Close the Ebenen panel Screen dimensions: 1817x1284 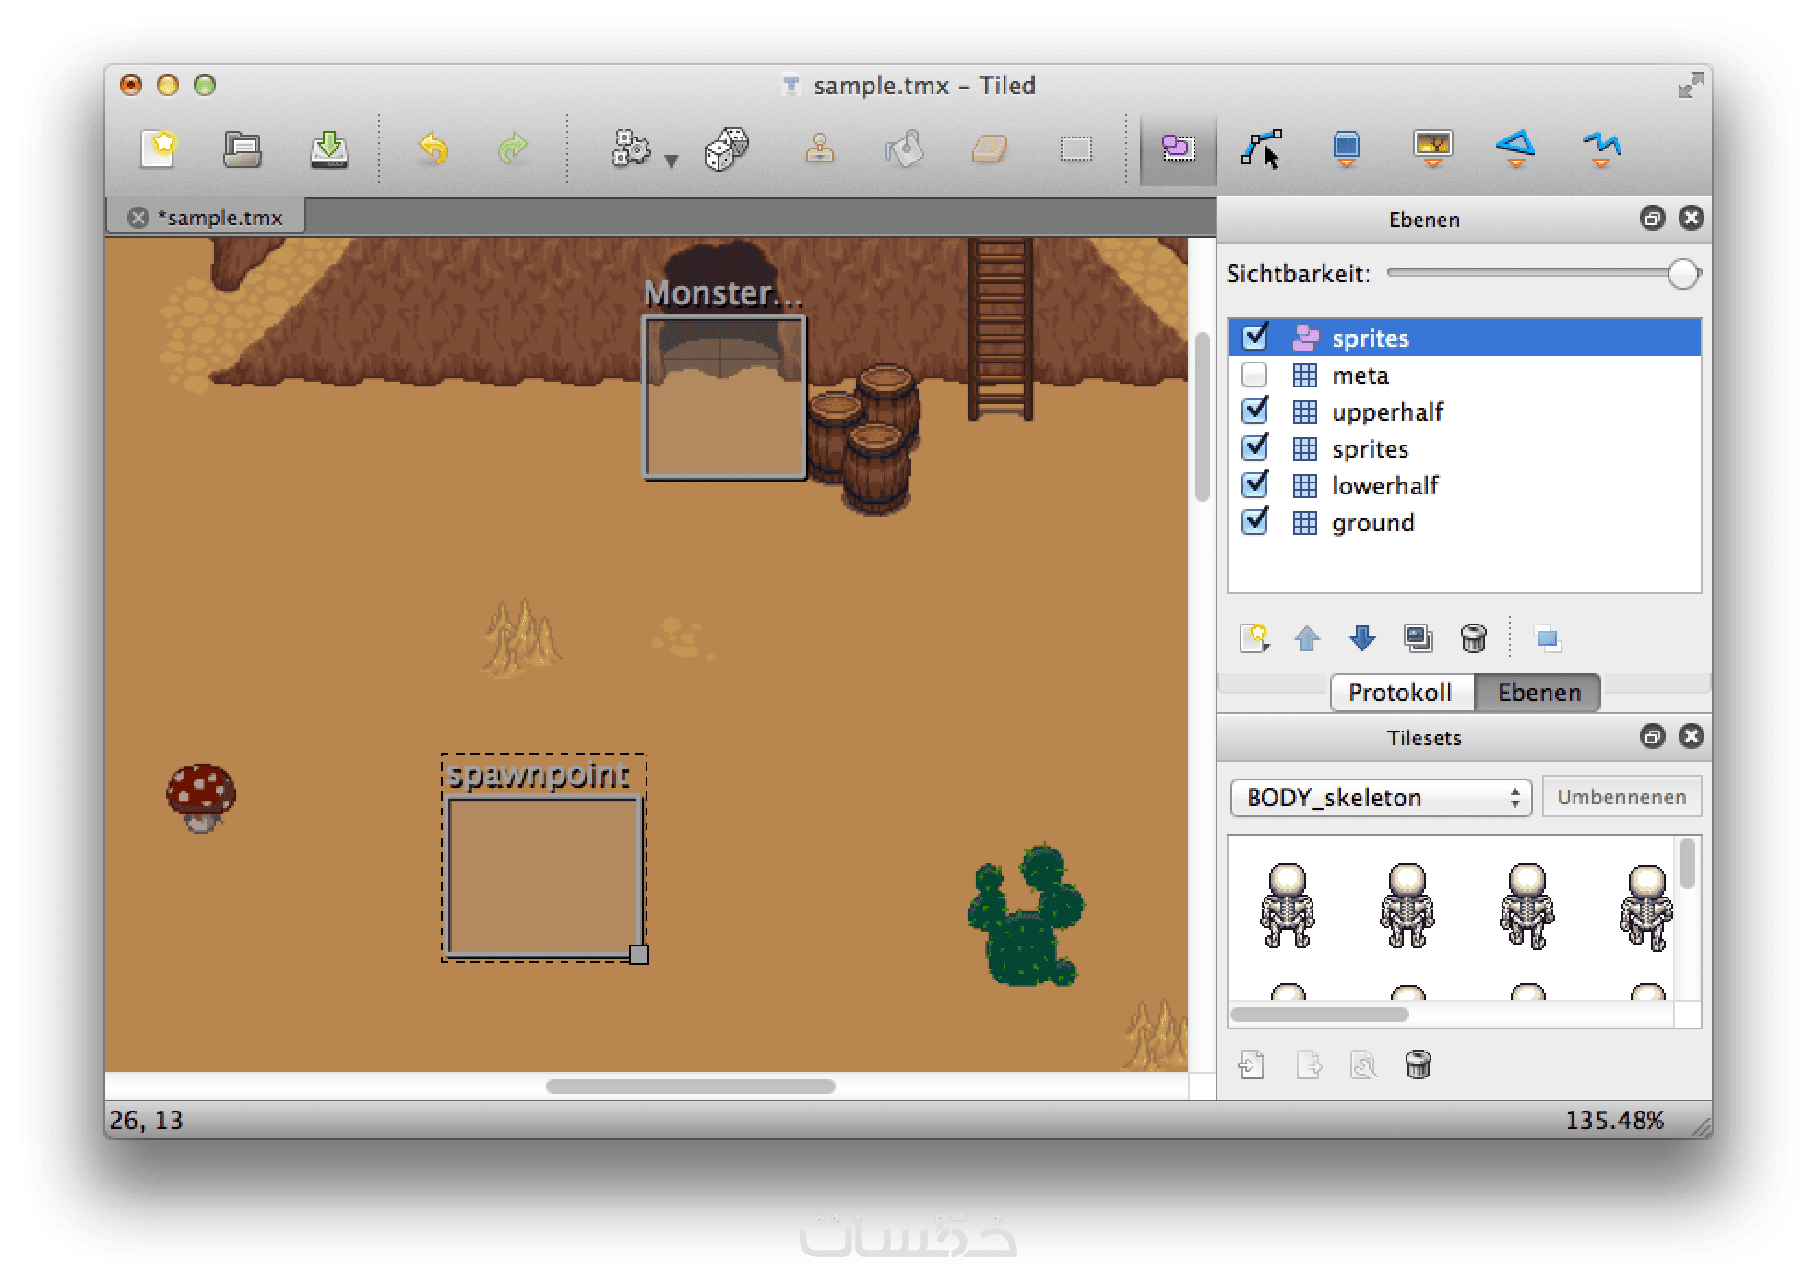pyautogui.click(x=1691, y=218)
